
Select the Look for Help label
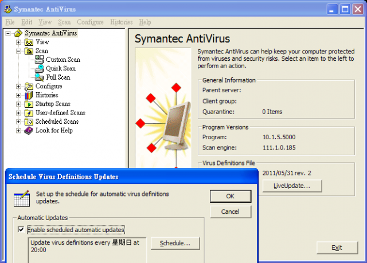click(x=54, y=131)
